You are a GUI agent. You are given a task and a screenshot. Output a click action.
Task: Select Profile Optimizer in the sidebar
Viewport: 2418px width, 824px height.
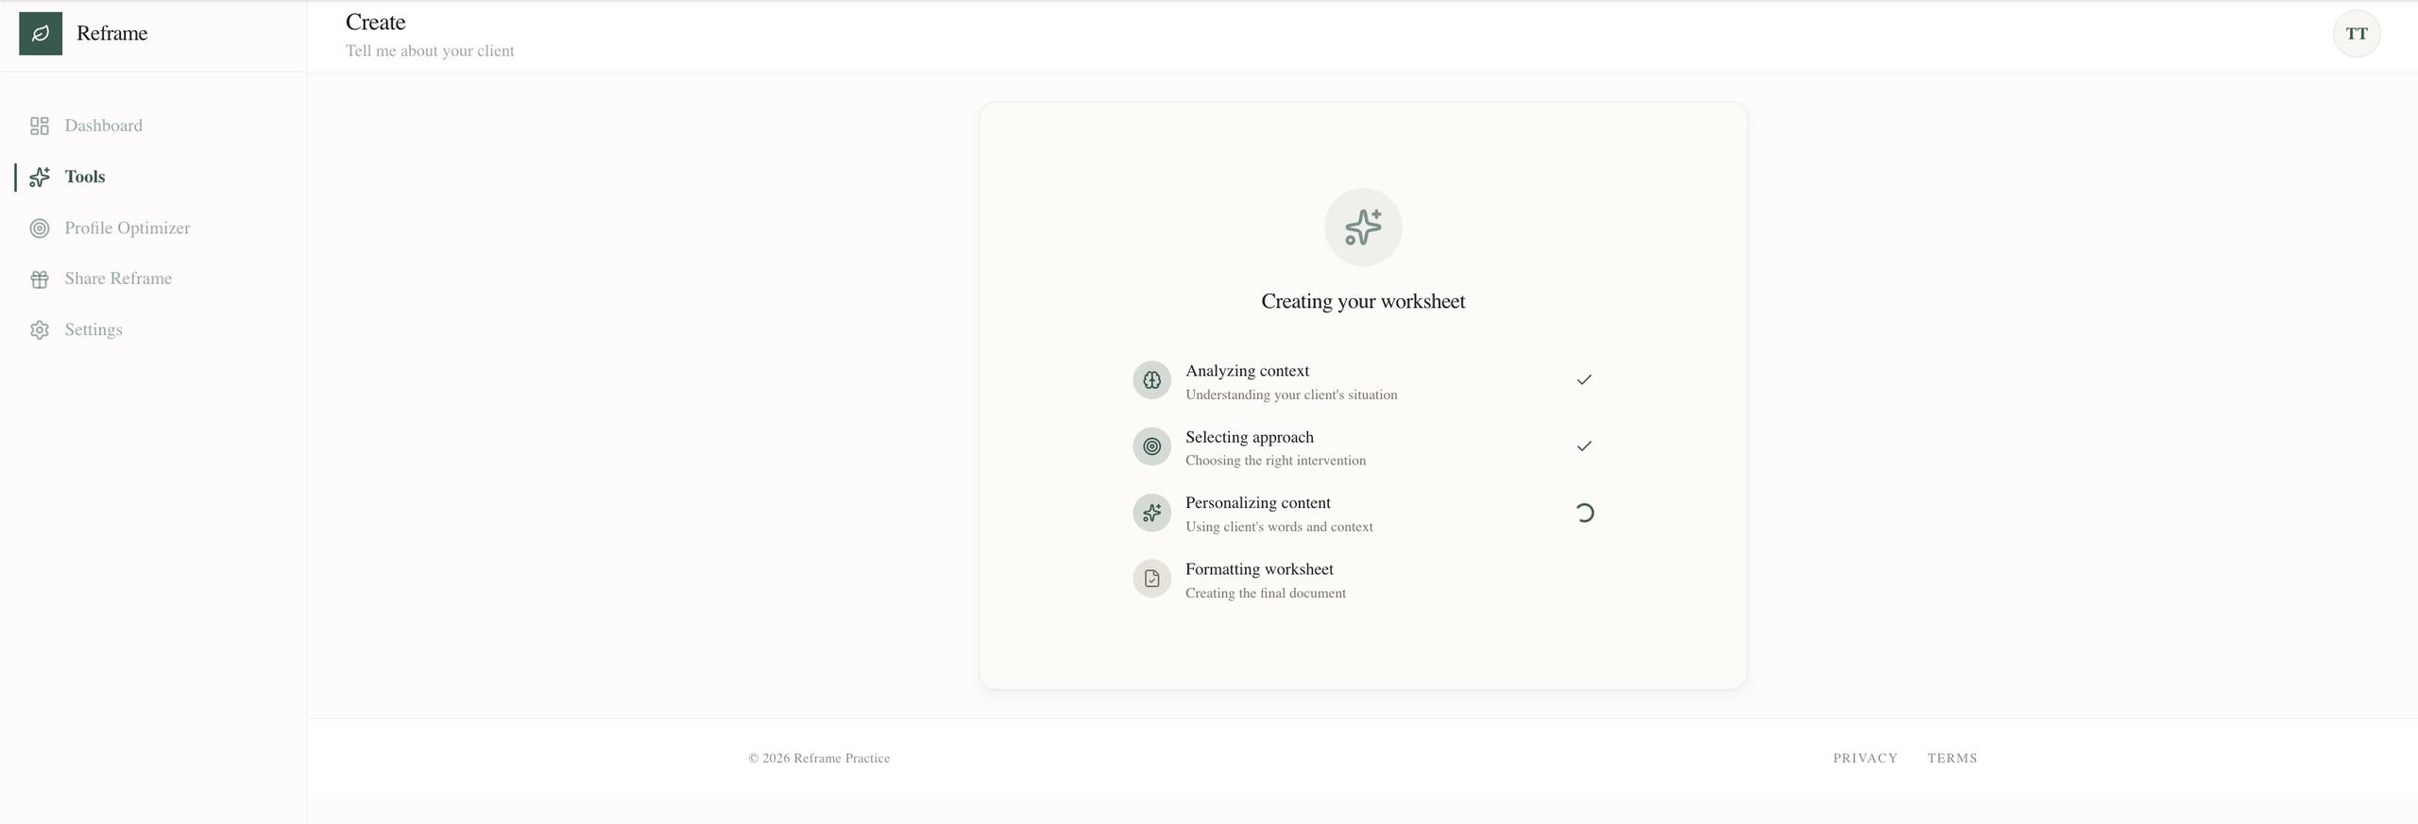pyautogui.click(x=127, y=228)
